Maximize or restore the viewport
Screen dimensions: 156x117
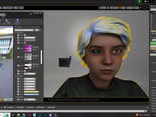[141, 8]
